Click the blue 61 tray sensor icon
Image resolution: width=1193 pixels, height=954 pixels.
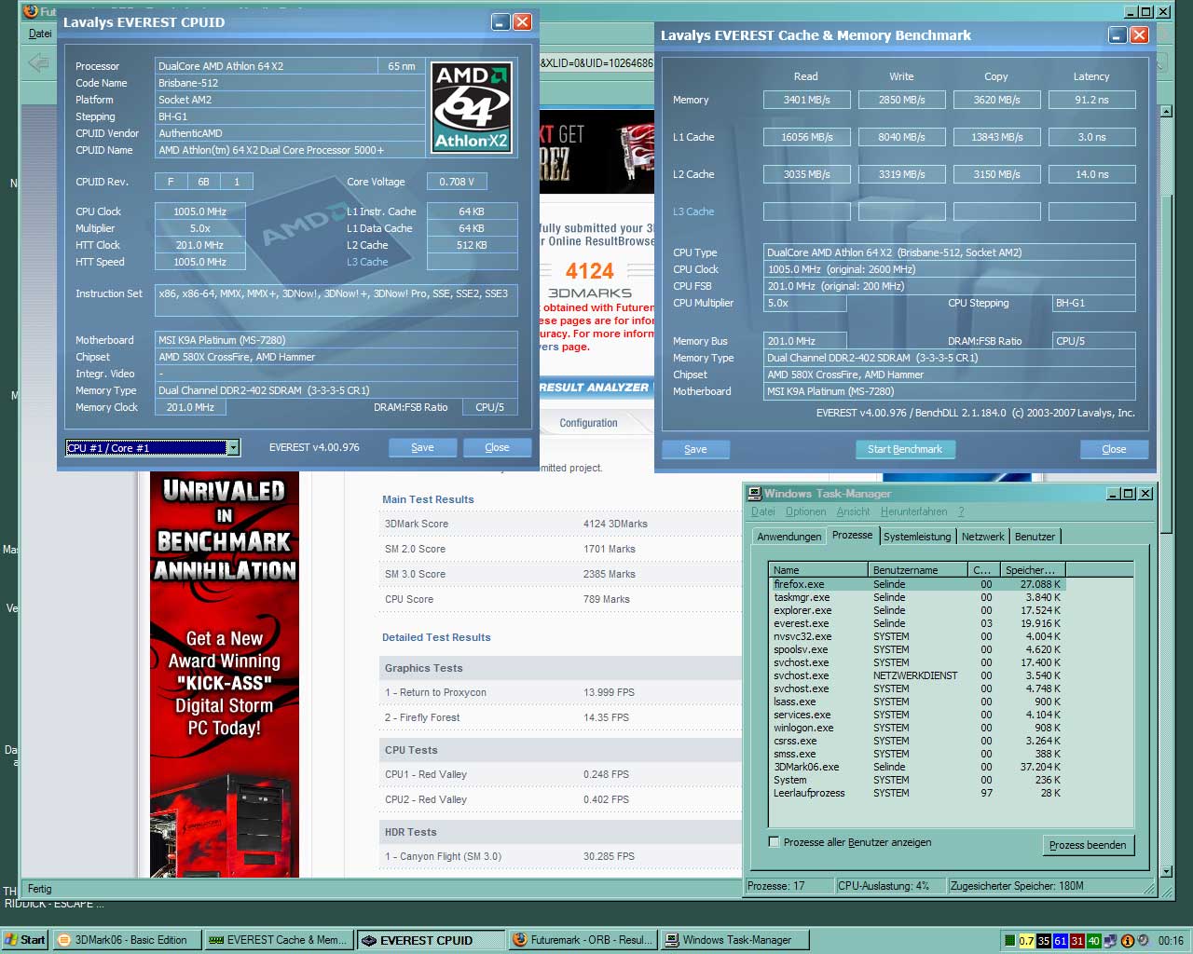click(1061, 941)
